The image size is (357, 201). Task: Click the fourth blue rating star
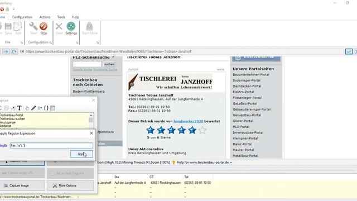click(x=182, y=130)
